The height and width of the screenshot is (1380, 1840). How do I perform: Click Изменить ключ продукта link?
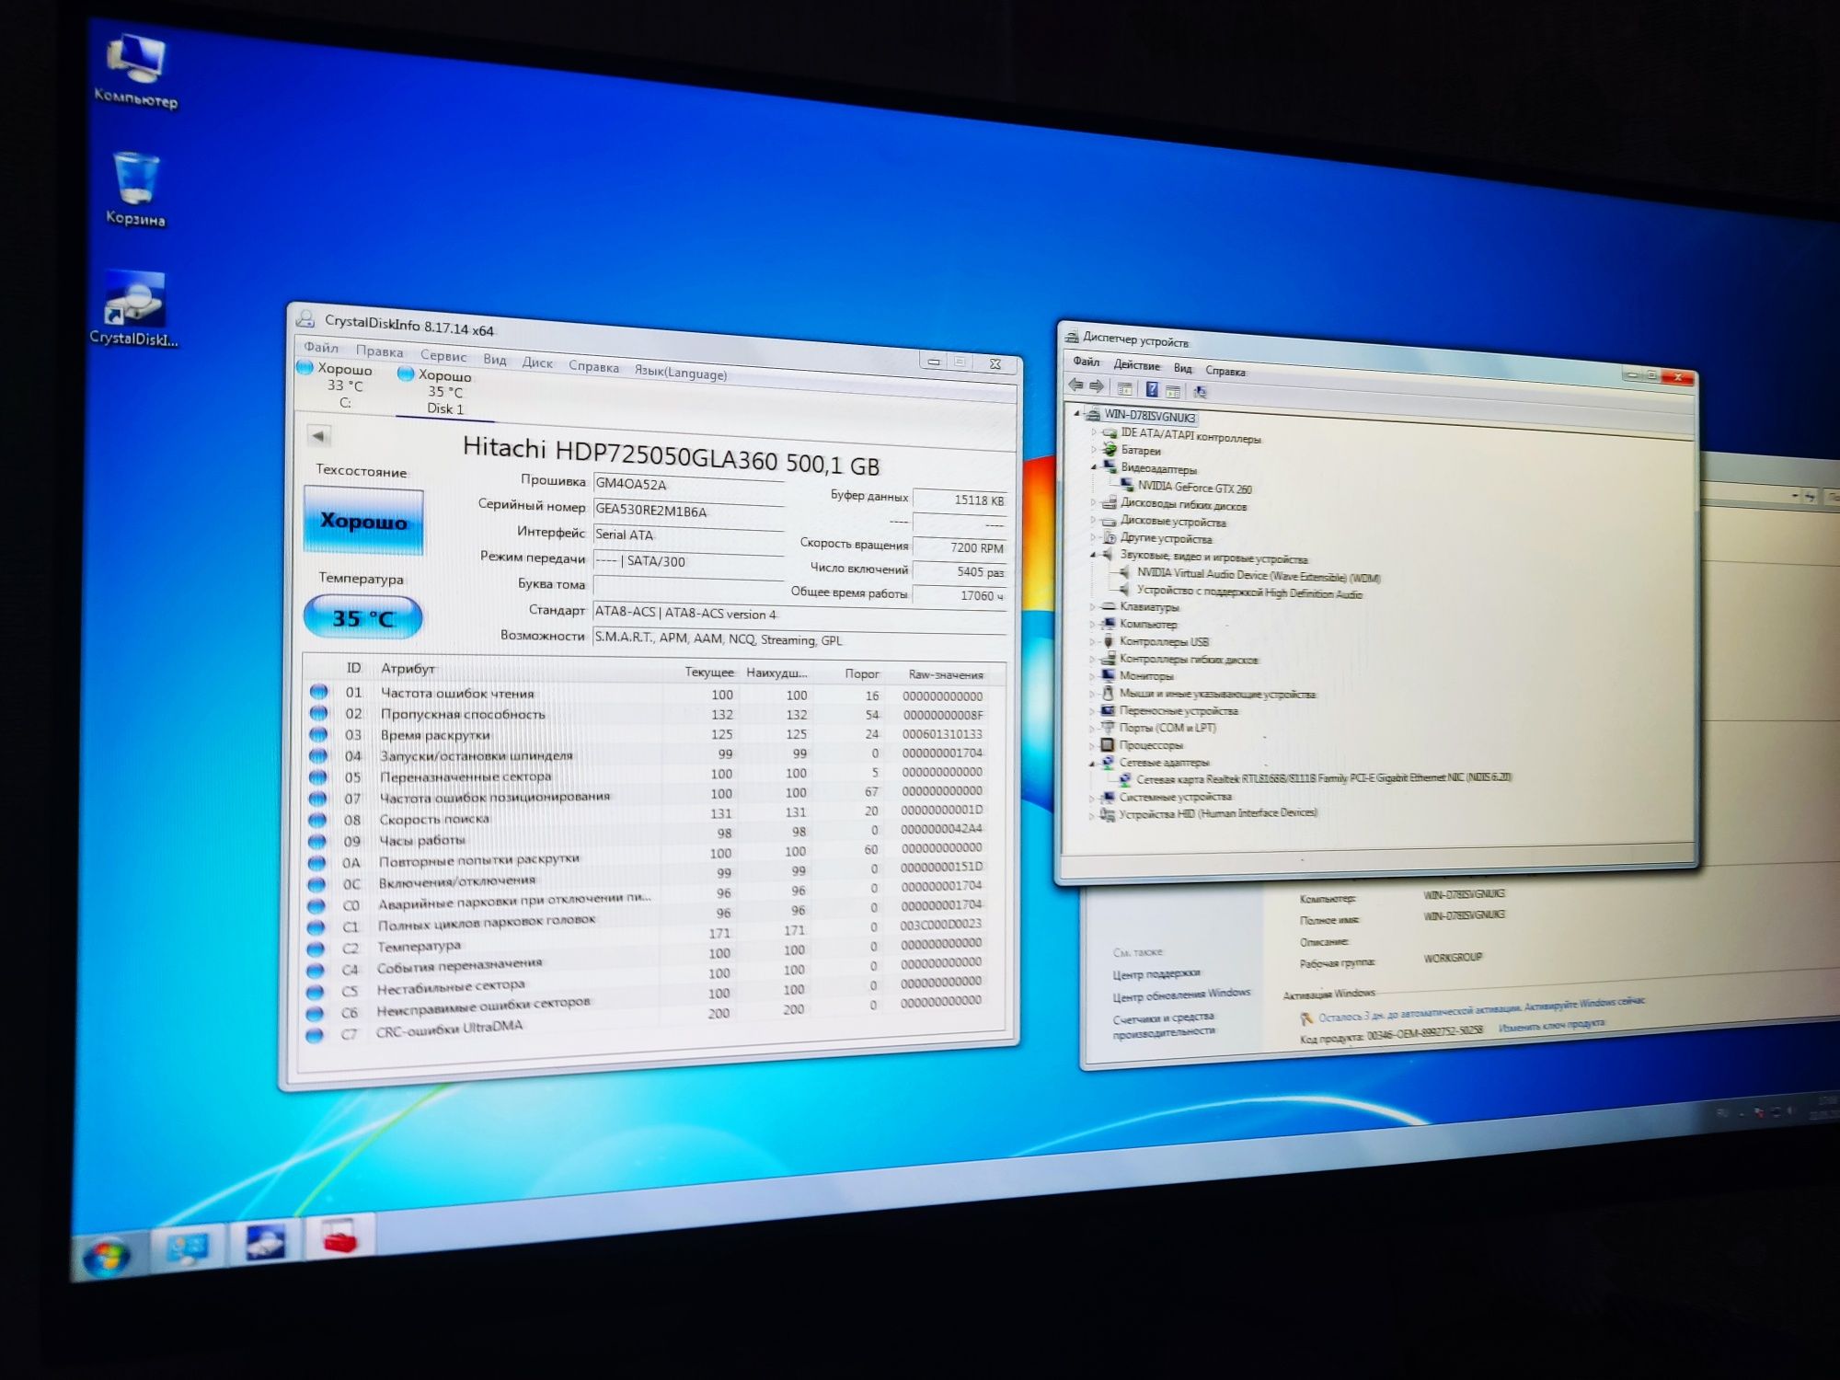[x=1551, y=1026]
